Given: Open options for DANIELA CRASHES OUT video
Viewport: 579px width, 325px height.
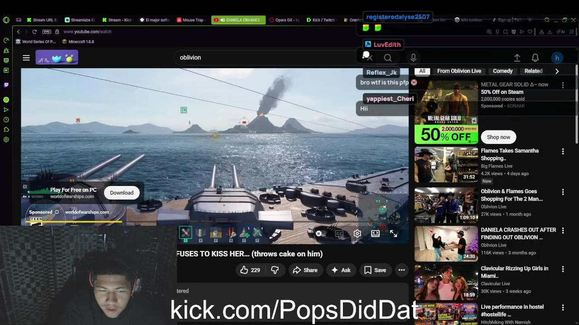Looking at the screenshot, I should click(x=563, y=231).
